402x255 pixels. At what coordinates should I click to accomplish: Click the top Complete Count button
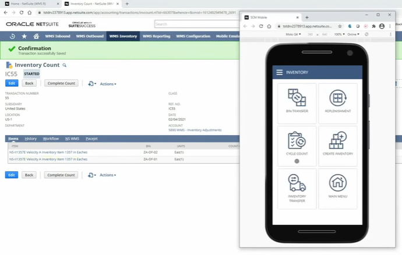(61, 83)
